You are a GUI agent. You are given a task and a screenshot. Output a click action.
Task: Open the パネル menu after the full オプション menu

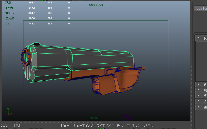coord(149,125)
